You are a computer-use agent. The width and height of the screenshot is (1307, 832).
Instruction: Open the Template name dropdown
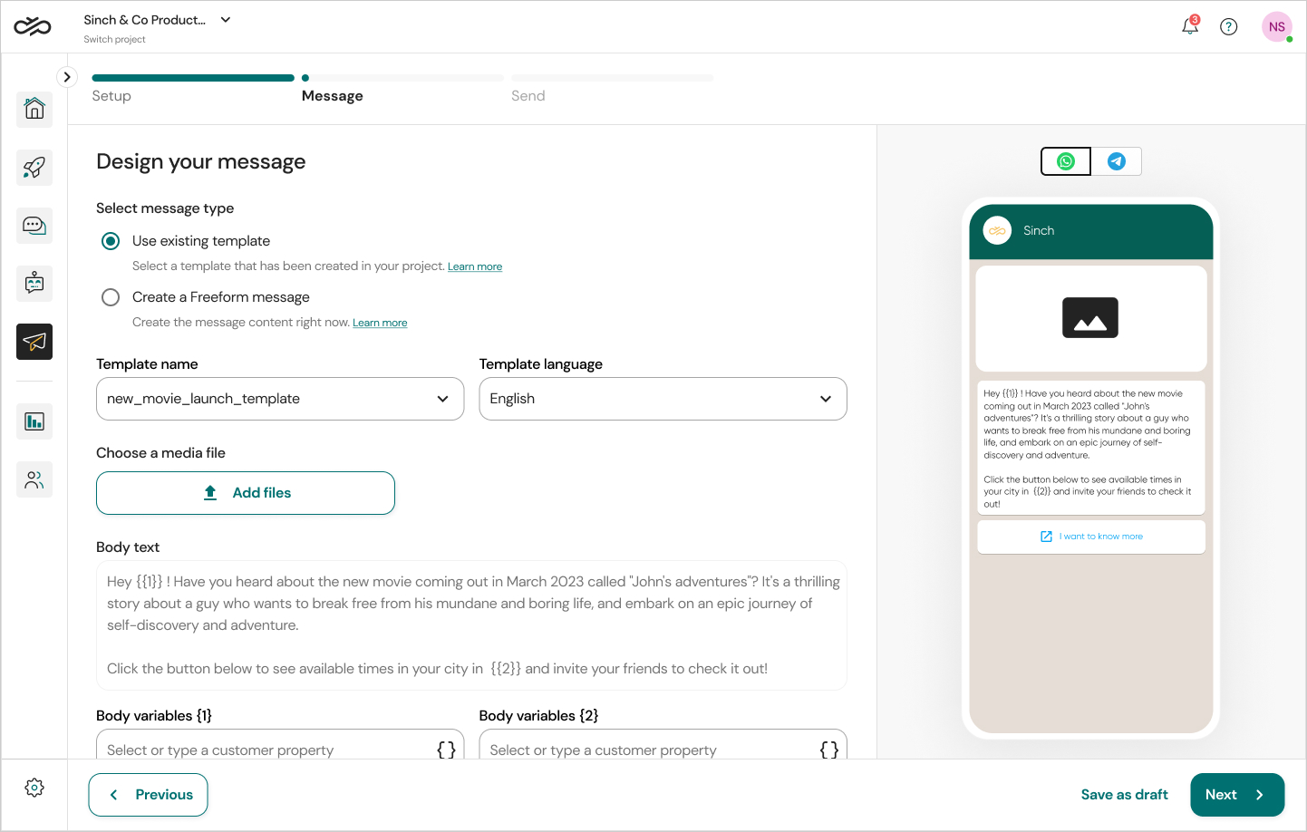(279, 399)
